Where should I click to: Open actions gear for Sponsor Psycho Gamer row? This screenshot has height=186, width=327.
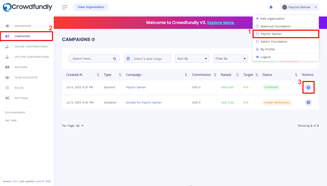(x=308, y=87)
